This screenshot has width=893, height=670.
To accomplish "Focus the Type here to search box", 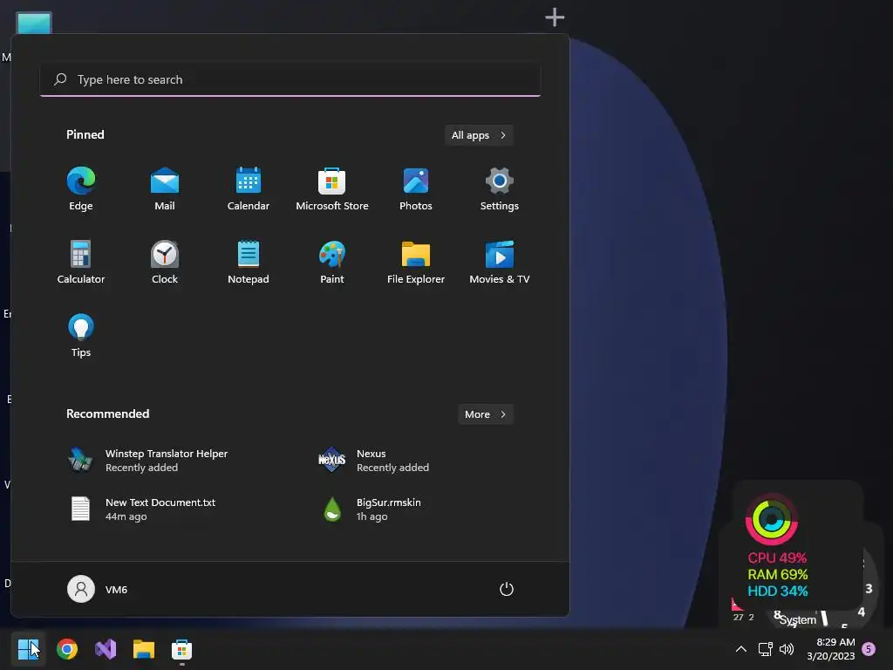I will (x=290, y=79).
